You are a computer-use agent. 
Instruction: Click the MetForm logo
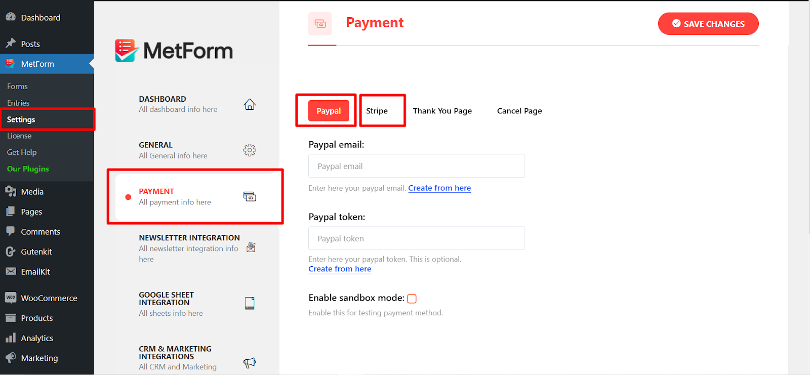pos(174,51)
